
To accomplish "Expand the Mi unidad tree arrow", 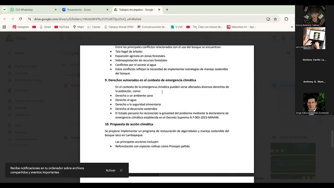I will [x=6, y=91].
